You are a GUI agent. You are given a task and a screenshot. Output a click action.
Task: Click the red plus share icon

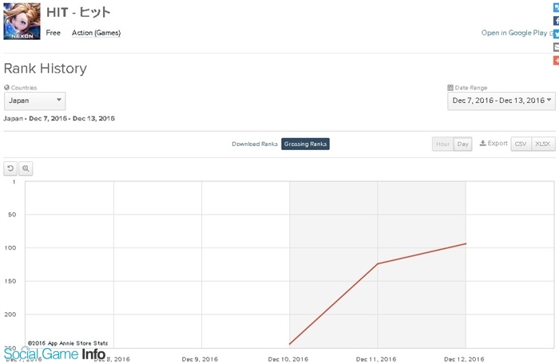[556, 60]
